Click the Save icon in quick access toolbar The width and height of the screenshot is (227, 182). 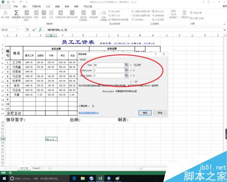pyautogui.click(x=8, y=2)
